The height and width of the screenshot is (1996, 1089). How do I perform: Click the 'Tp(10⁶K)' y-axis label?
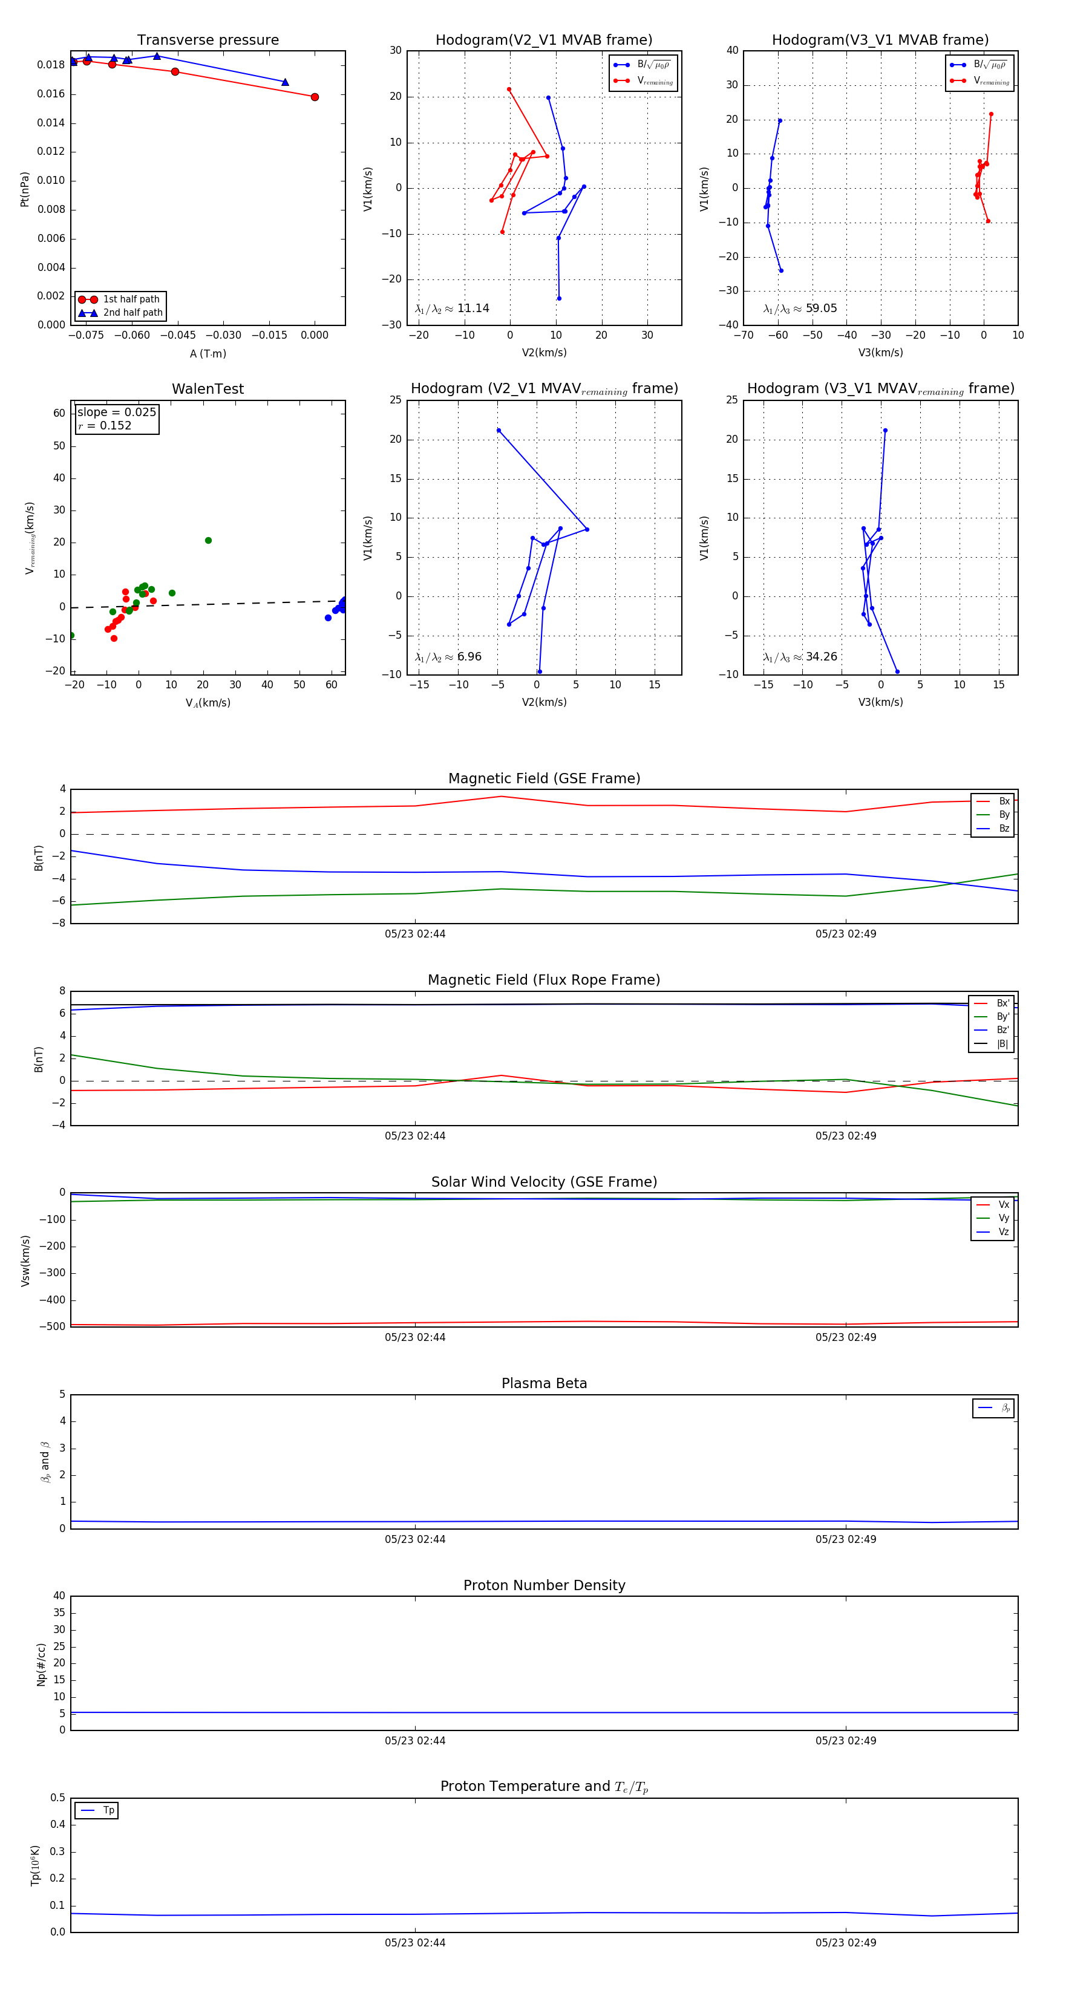(x=36, y=1865)
